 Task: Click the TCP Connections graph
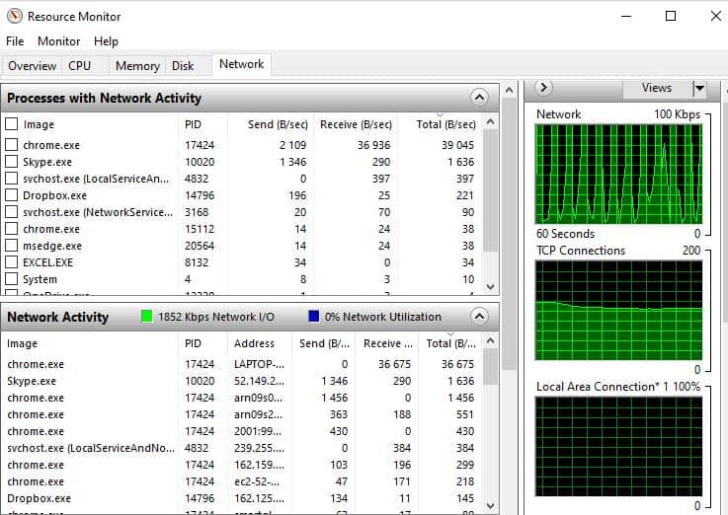[619, 310]
